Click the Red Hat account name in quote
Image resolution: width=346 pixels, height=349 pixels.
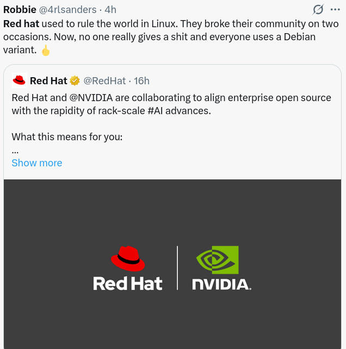tap(48, 80)
